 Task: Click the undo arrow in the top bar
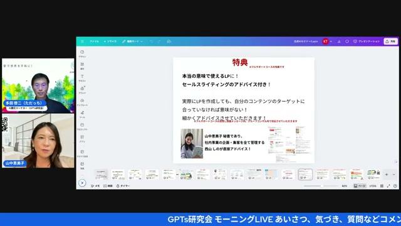(152, 41)
